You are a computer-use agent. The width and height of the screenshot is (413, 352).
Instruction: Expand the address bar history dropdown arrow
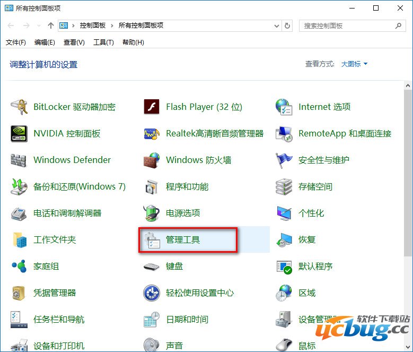coord(276,25)
